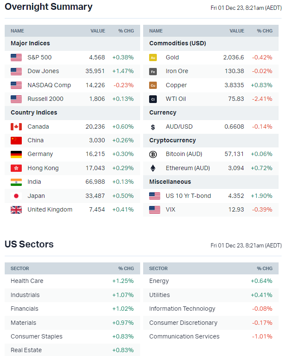The image size is (285, 356).
Task: Click the gold Au commodity icon
Action: [x=153, y=57]
